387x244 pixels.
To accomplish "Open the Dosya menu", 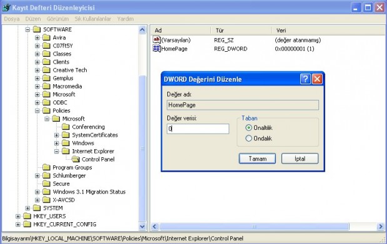I will (x=12, y=19).
